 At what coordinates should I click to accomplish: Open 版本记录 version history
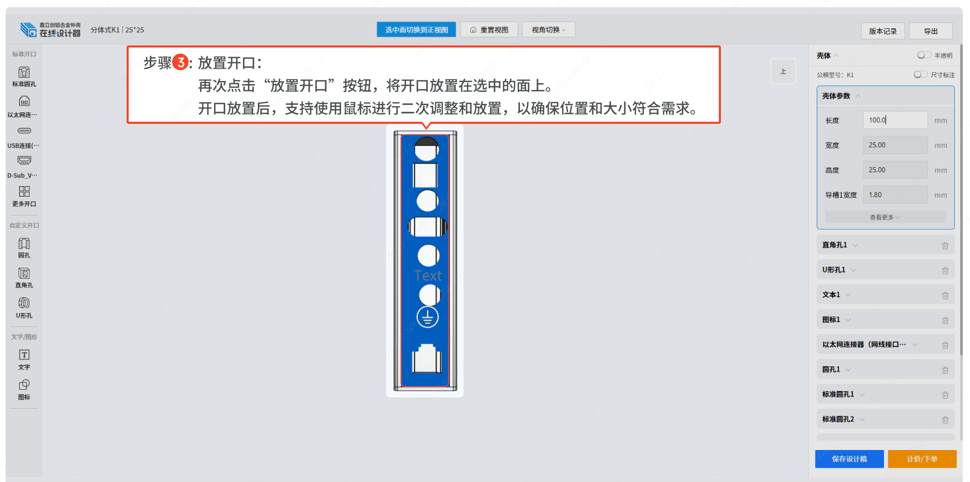coord(883,31)
